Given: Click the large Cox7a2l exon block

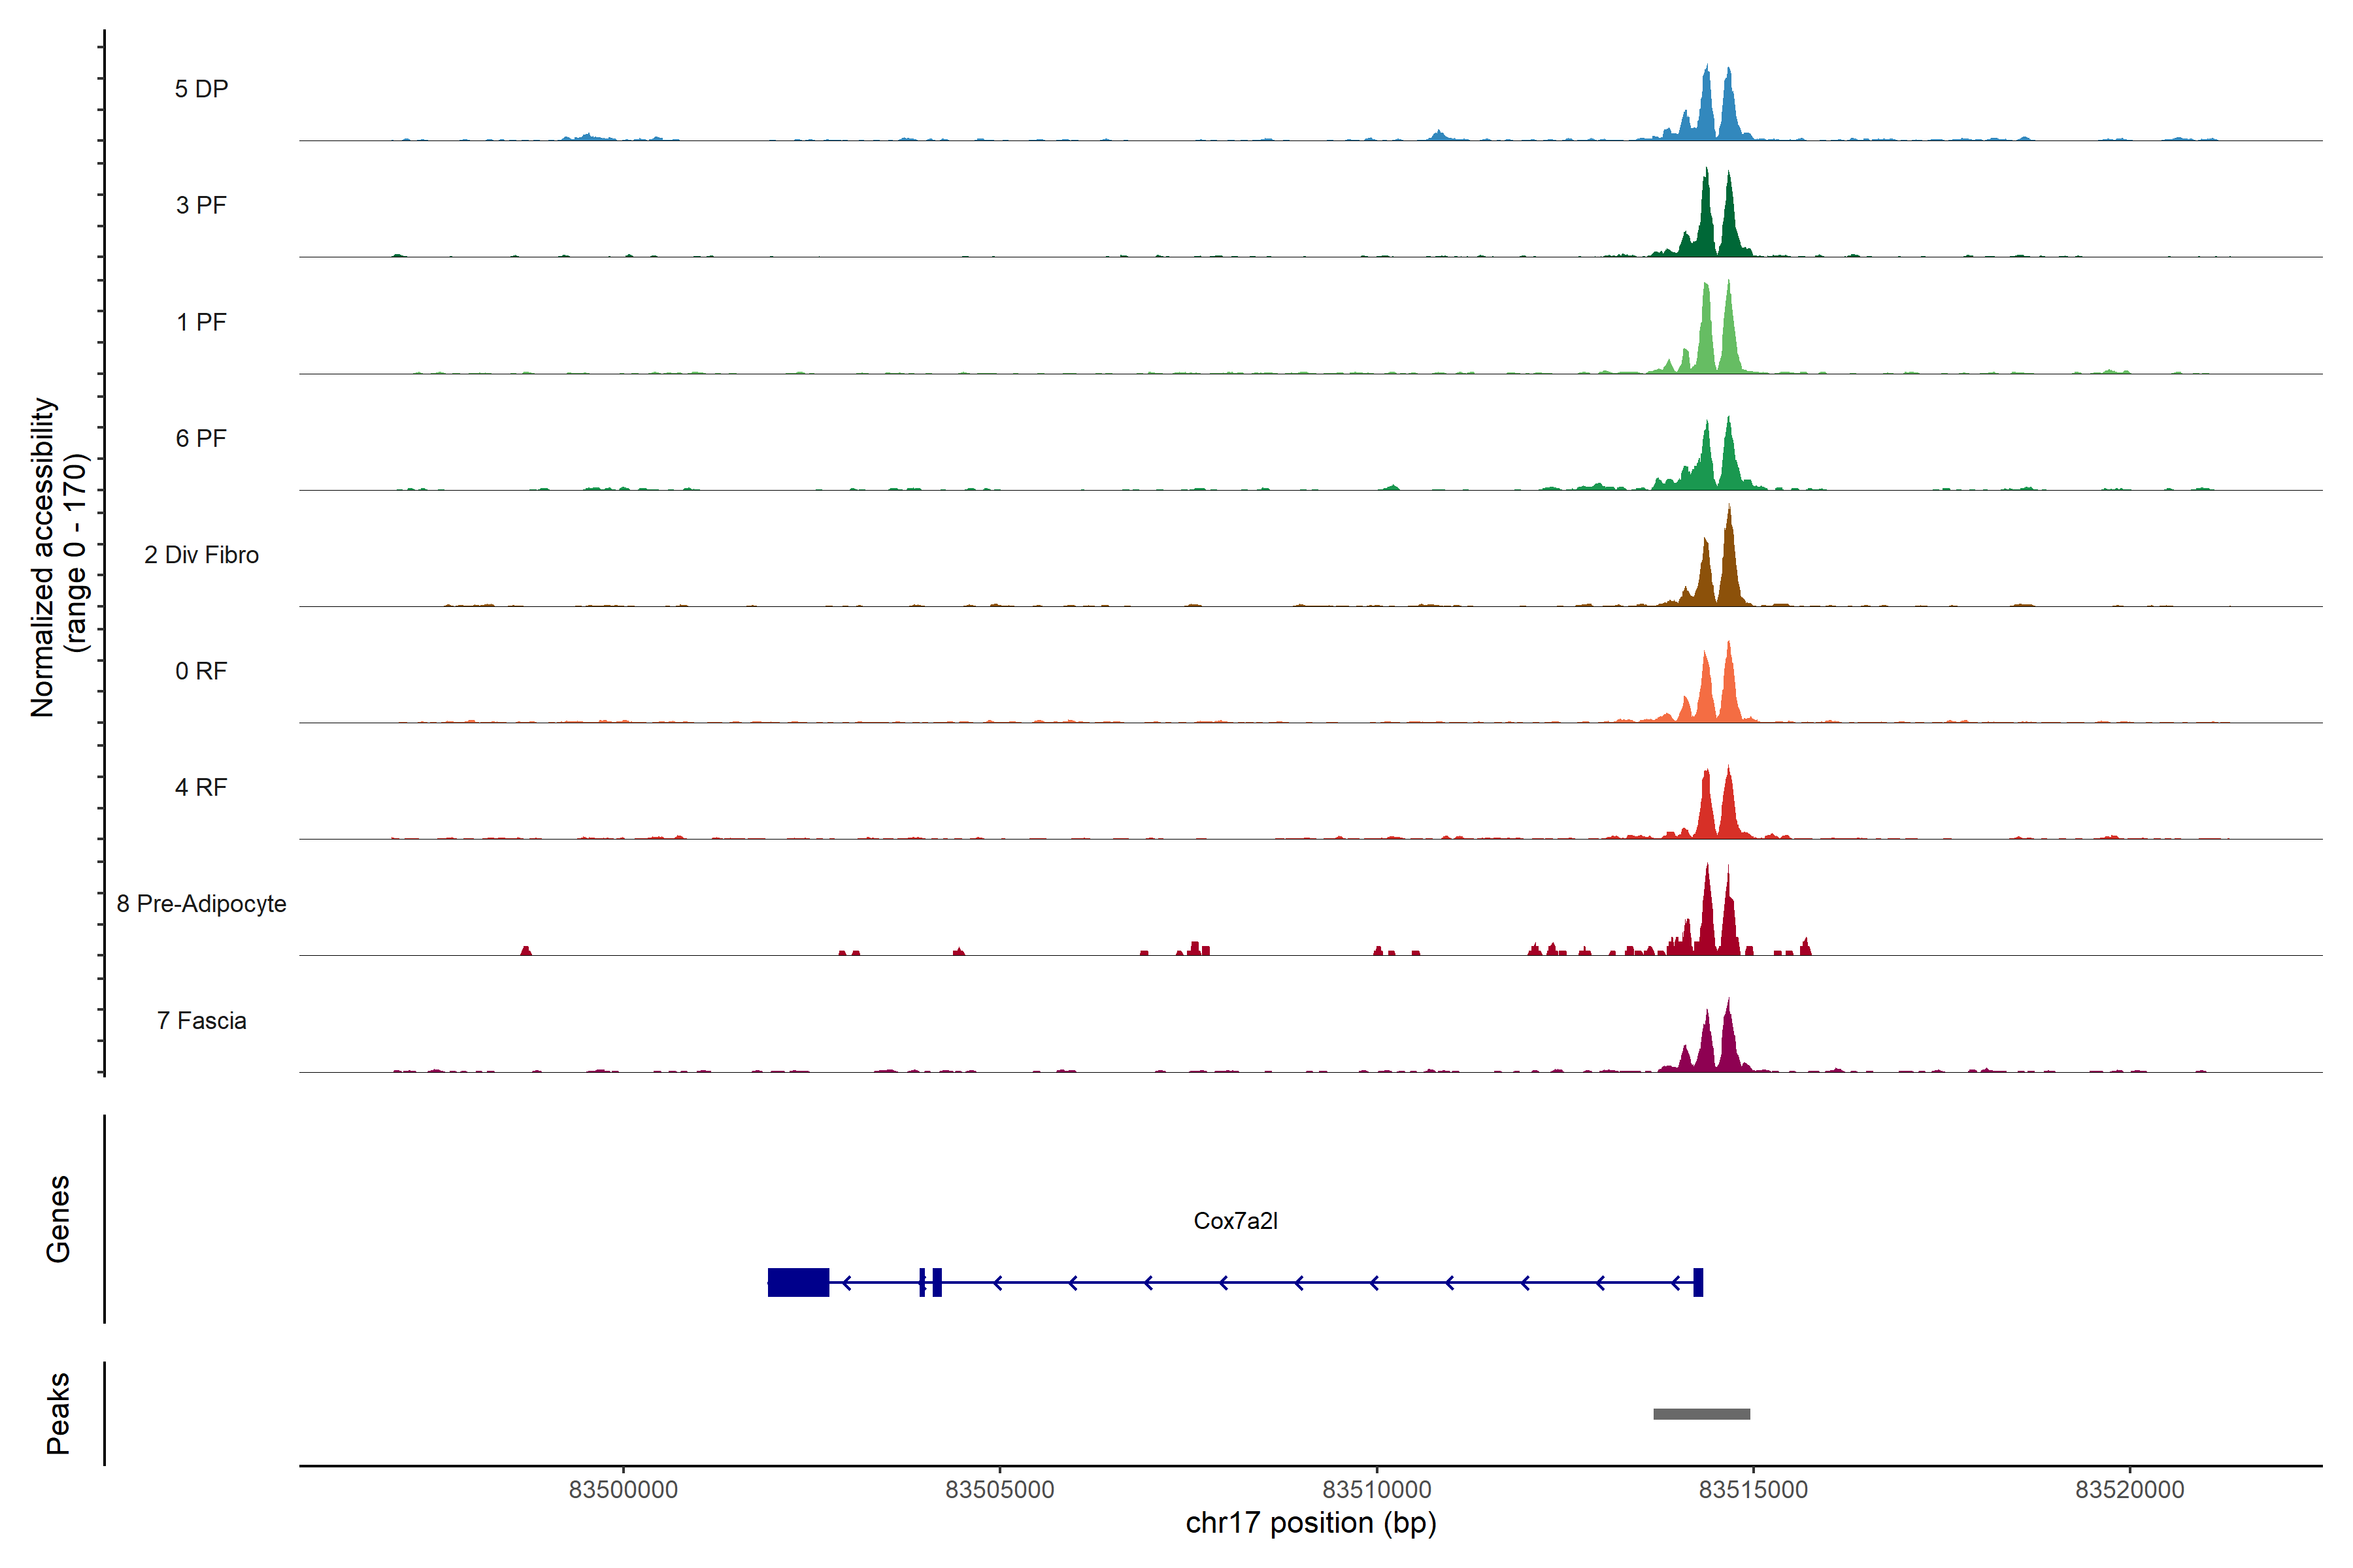Looking at the screenshot, I should pos(797,1282).
